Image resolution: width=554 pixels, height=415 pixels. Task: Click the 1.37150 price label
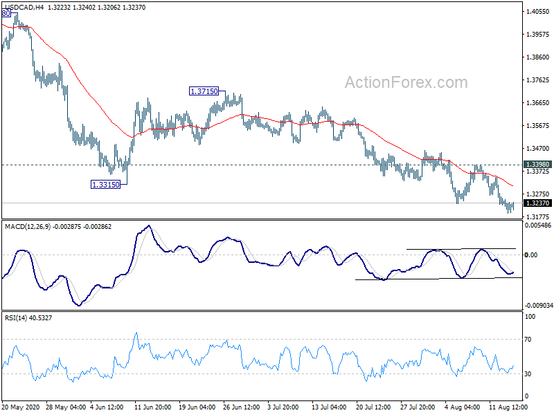[204, 91]
